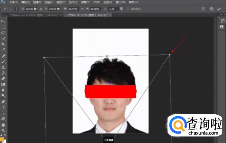The width and height of the screenshot is (226, 143).
Task: Select the Brush tool
Action: [3, 61]
